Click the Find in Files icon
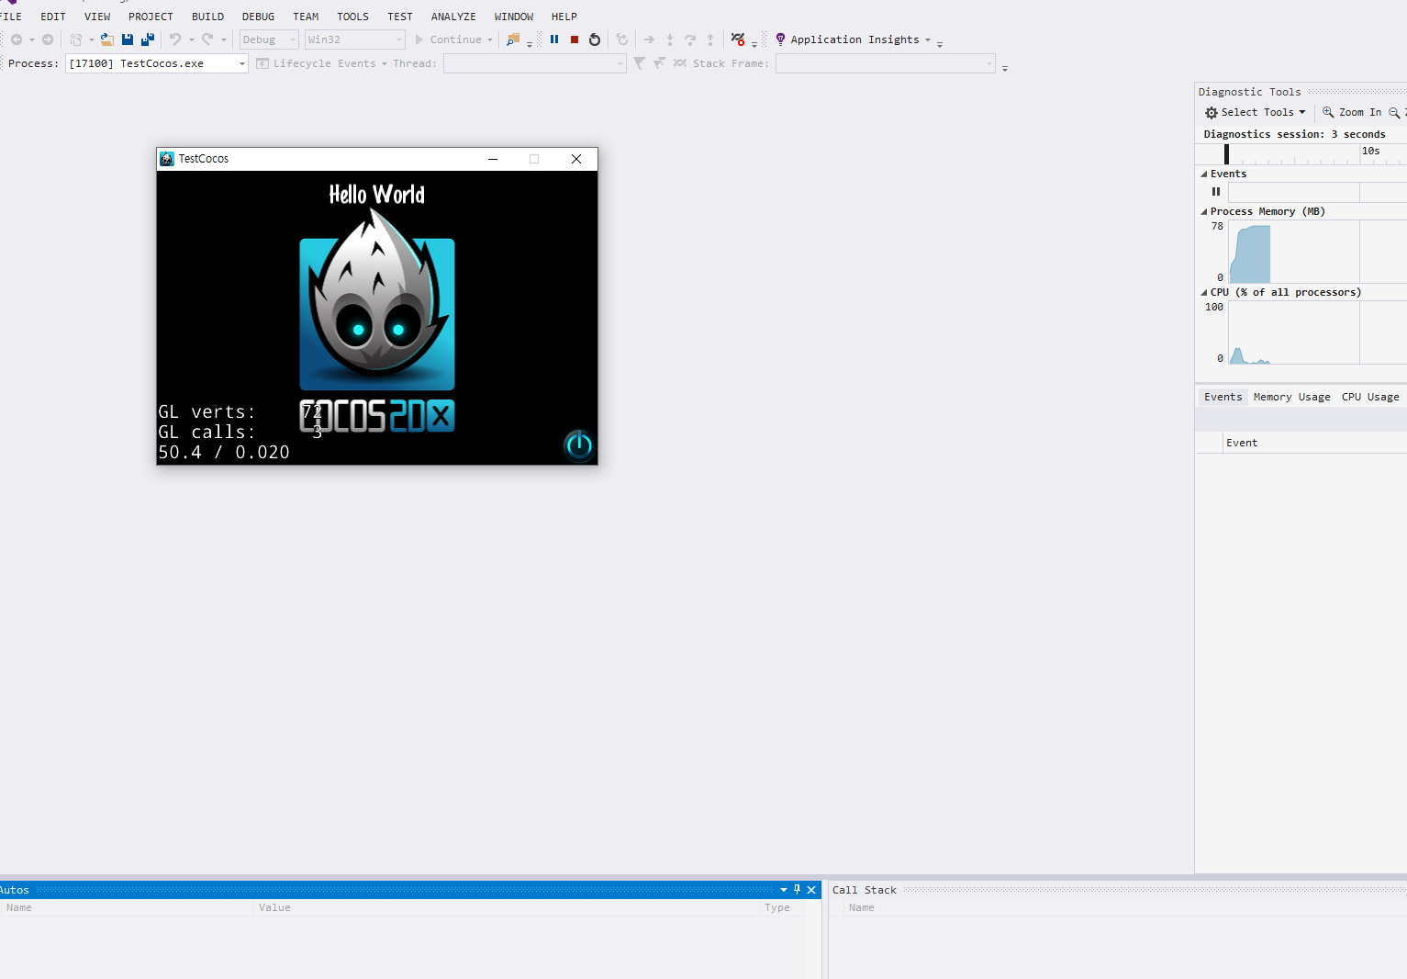This screenshot has height=979, width=1407. point(513,39)
